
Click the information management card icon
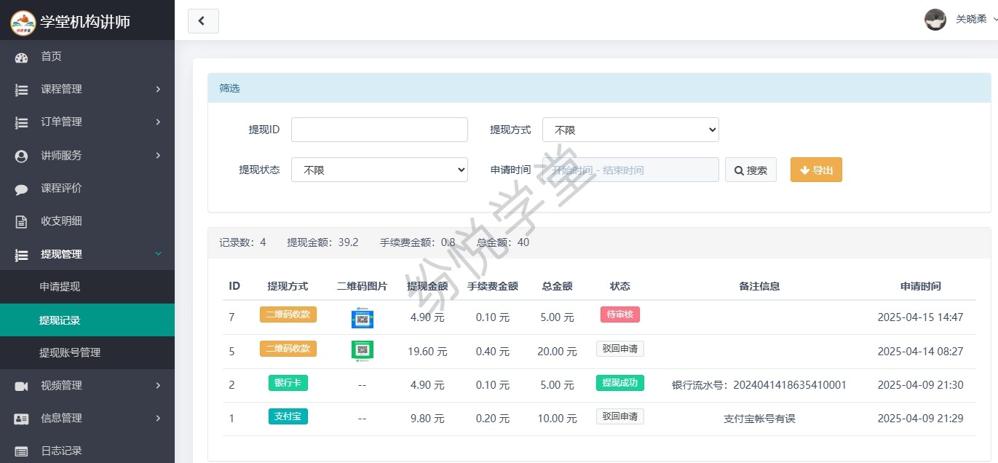click(x=21, y=419)
